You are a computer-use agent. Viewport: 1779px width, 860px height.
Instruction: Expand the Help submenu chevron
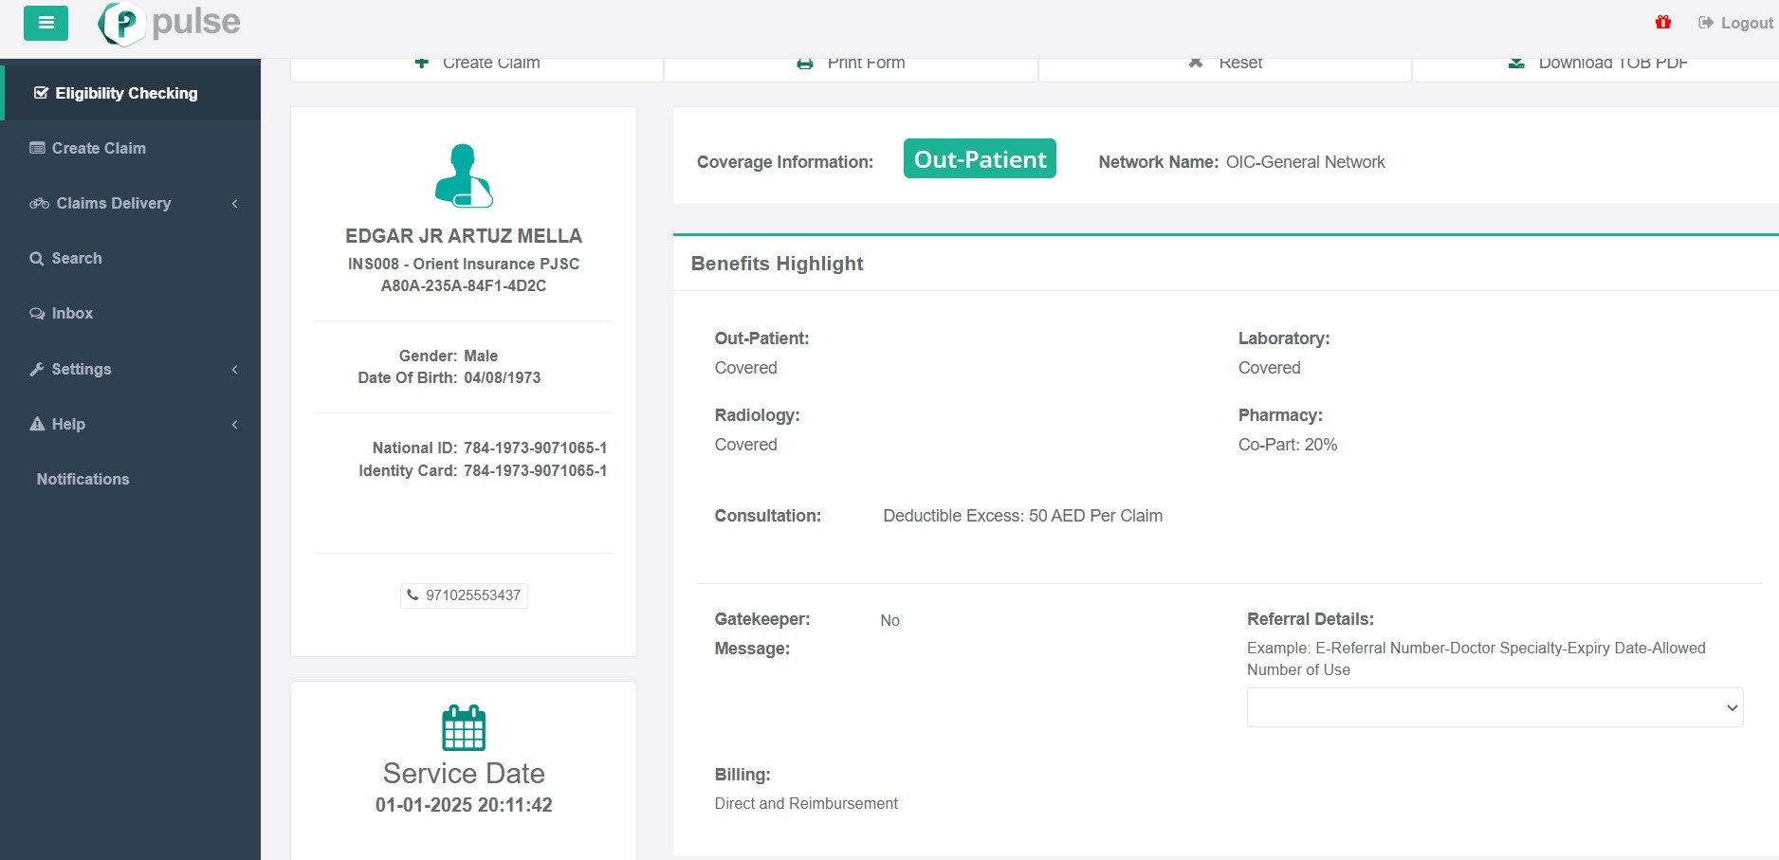click(234, 425)
